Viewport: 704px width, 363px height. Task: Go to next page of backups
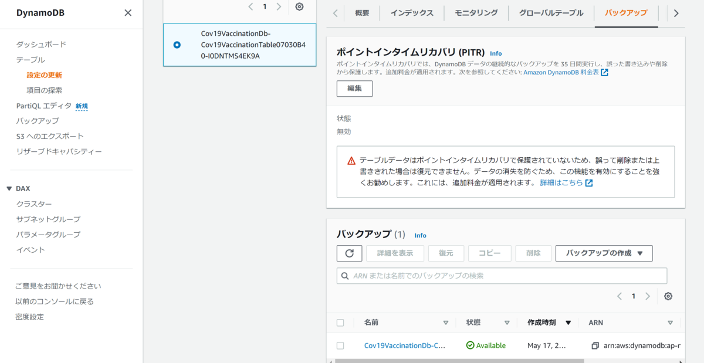tap(648, 296)
